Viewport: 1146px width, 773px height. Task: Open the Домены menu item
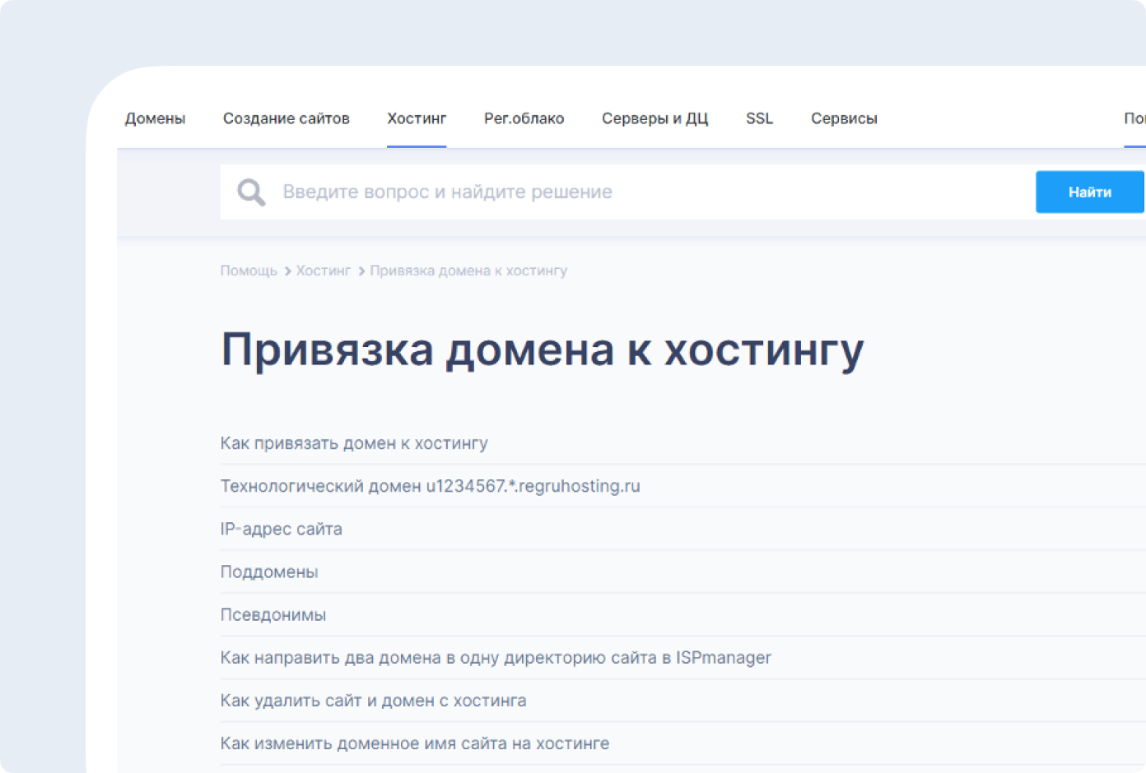click(x=155, y=118)
